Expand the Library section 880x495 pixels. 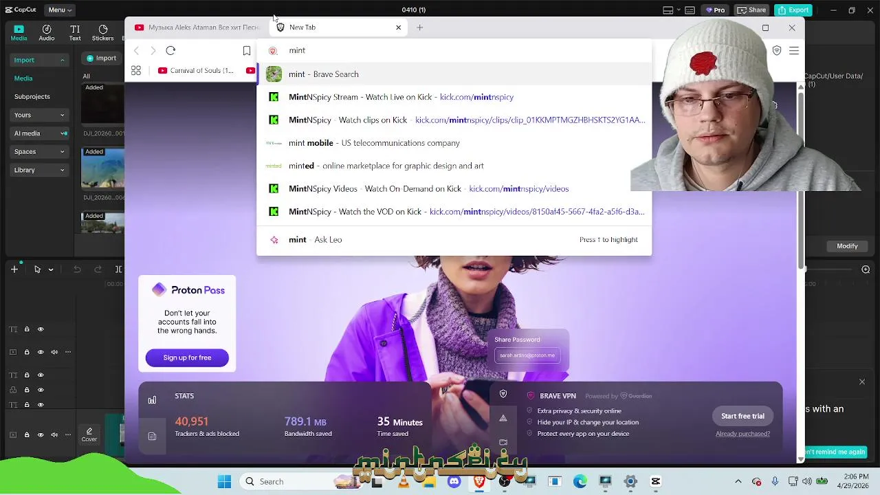click(62, 170)
